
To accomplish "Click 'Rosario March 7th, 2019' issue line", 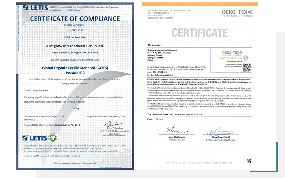I will (67, 125).
